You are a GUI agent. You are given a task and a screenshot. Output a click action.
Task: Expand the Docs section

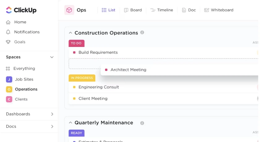pos(52,127)
